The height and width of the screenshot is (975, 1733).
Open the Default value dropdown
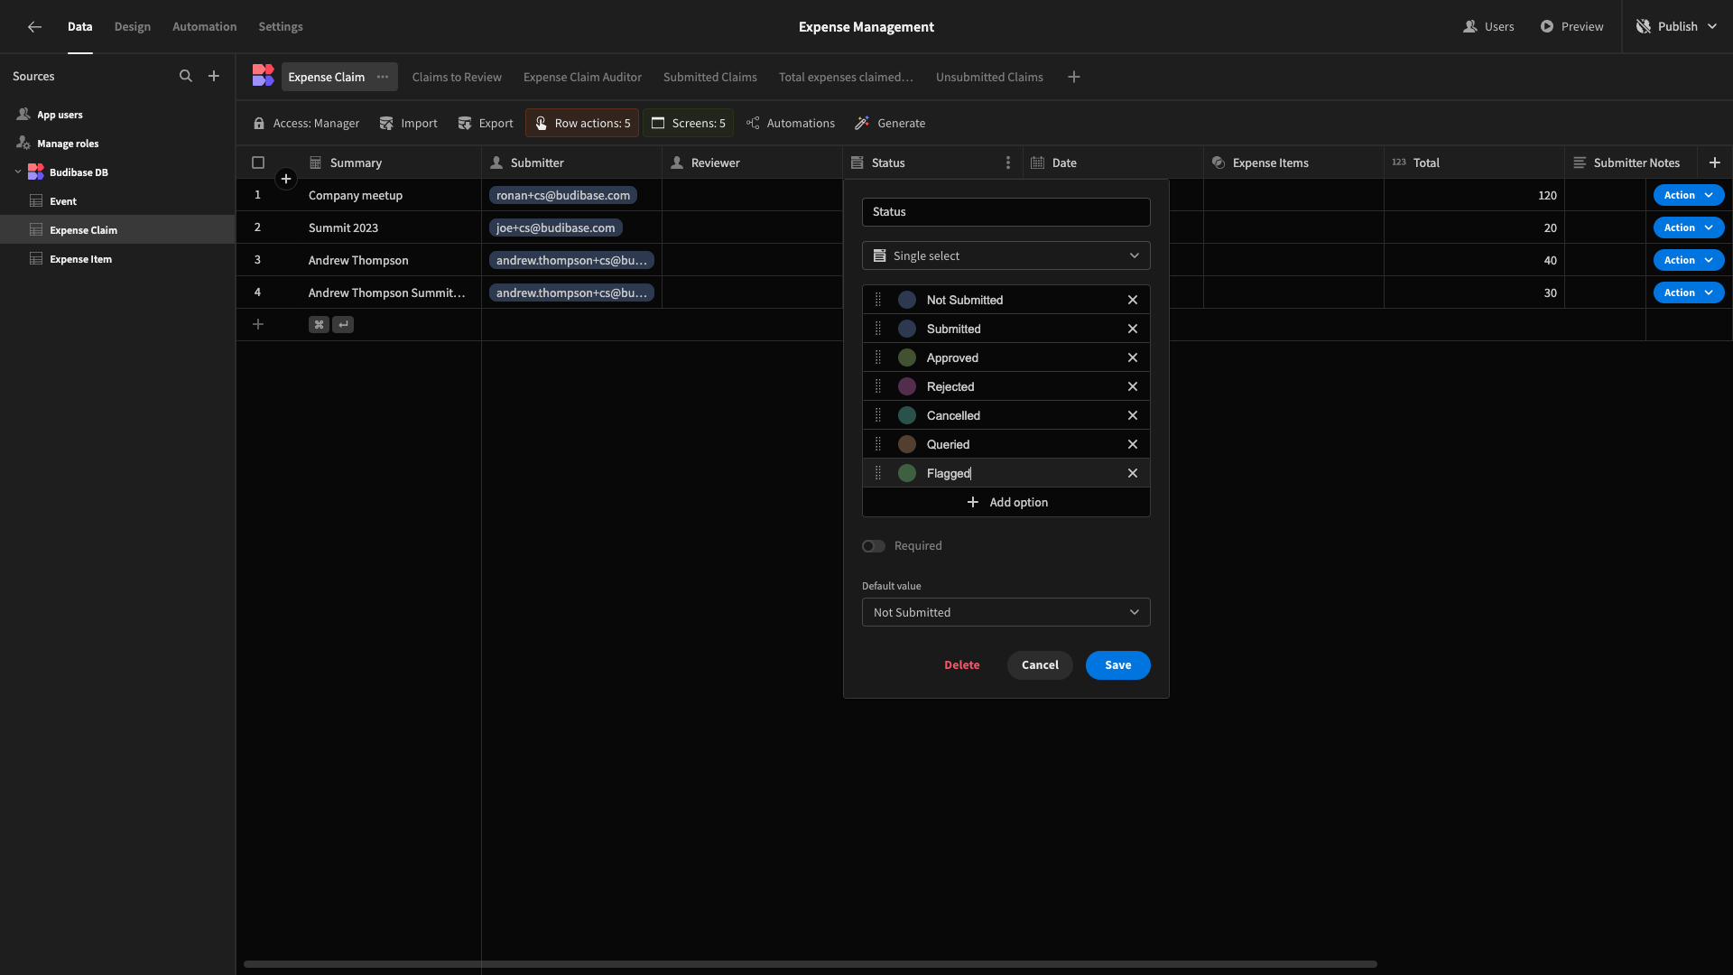[x=1006, y=612]
